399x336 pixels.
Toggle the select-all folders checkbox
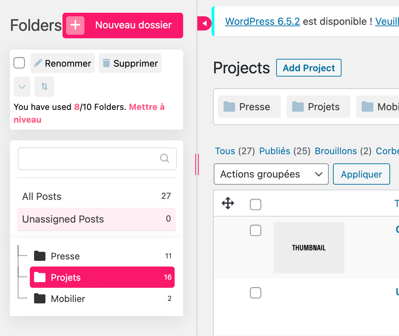(x=19, y=63)
